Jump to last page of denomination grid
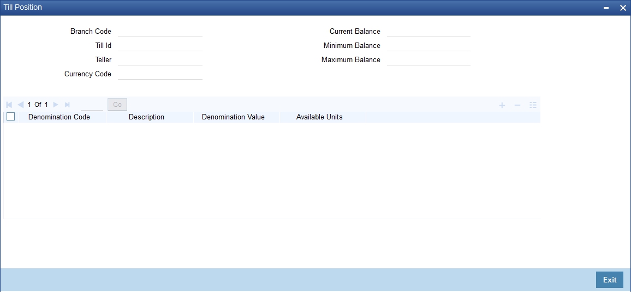 [x=67, y=105]
